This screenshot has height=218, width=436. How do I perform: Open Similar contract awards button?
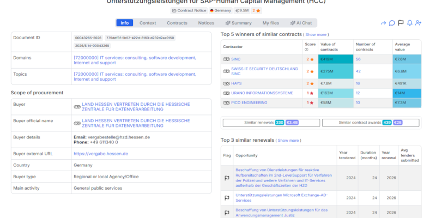(371, 123)
